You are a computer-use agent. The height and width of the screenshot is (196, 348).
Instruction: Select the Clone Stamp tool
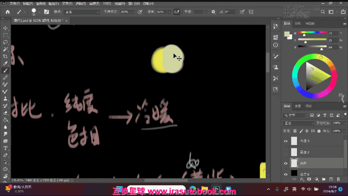tap(5, 99)
